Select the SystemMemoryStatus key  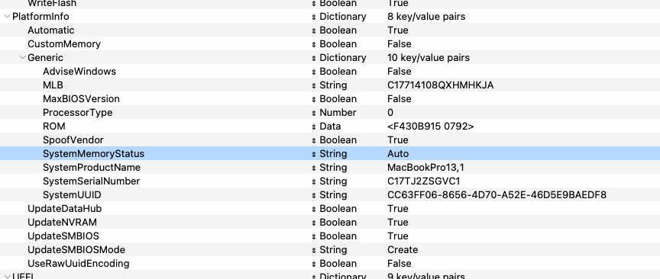click(x=93, y=154)
